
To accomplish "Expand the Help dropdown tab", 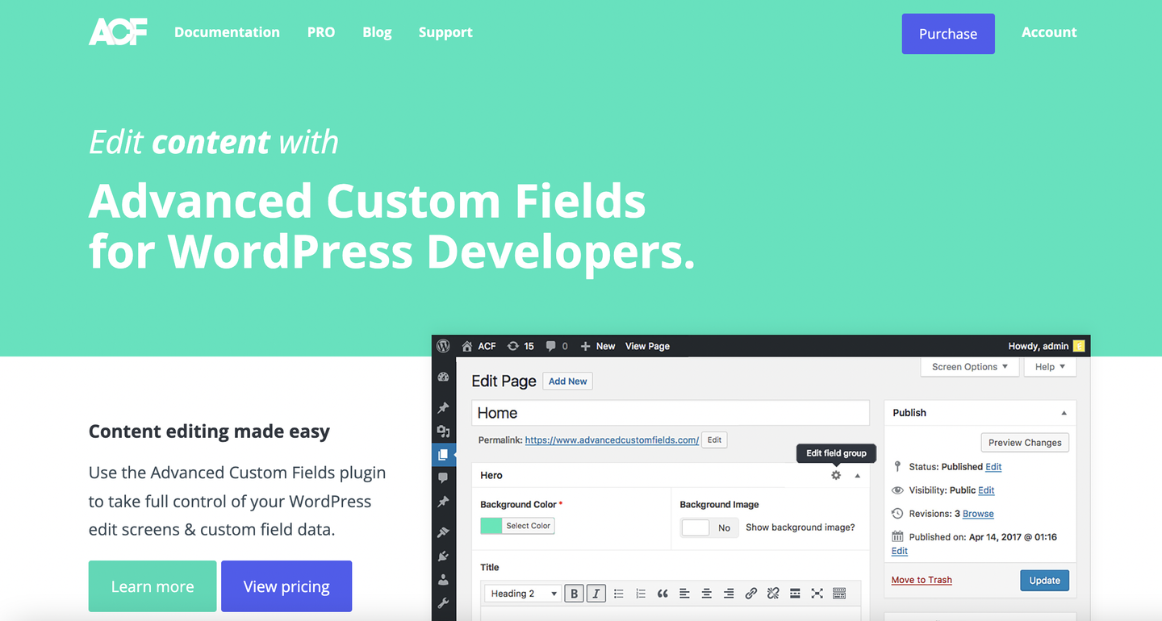I will coord(1051,367).
